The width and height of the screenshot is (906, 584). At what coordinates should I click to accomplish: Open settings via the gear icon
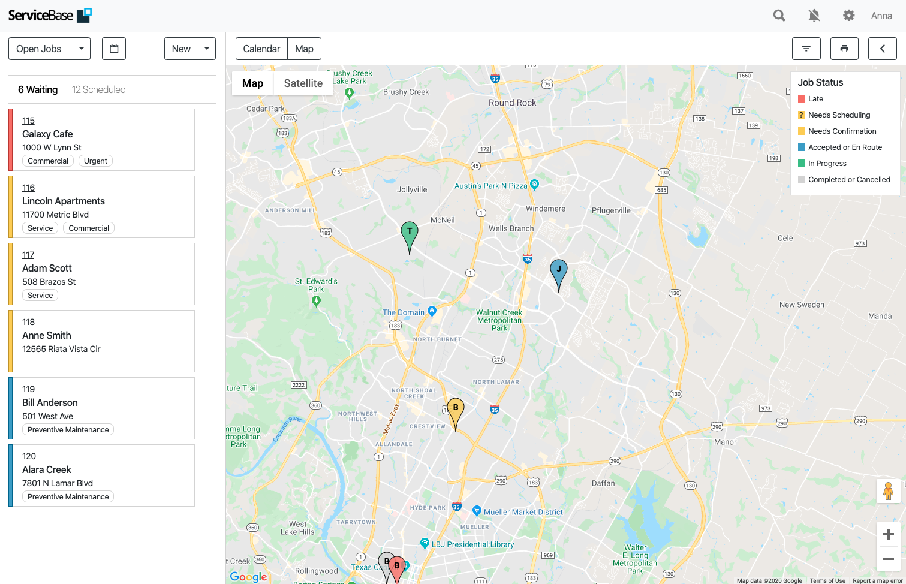(848, 15)
